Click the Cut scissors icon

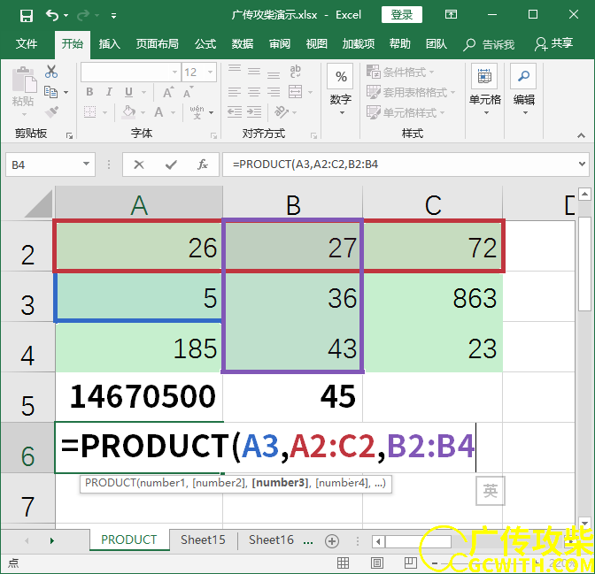click(x=51, y=72)
